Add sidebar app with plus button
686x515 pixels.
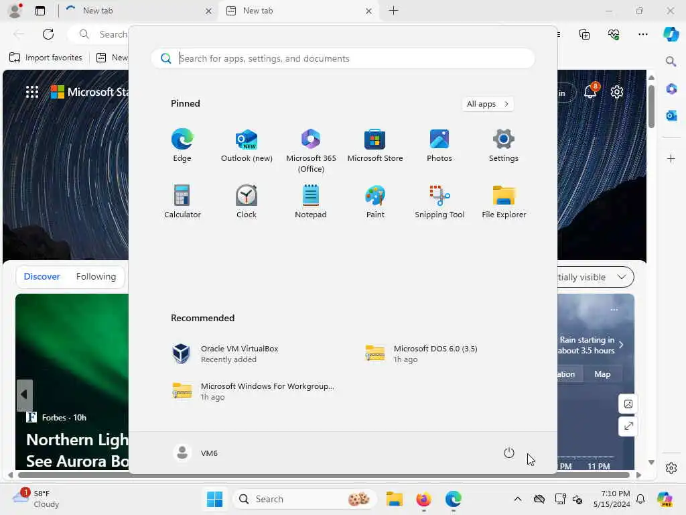coord(671,158)
